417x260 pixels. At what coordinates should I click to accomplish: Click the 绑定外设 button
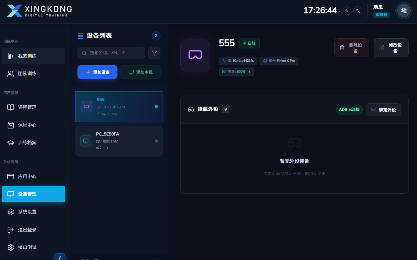[x=383, y=110]
